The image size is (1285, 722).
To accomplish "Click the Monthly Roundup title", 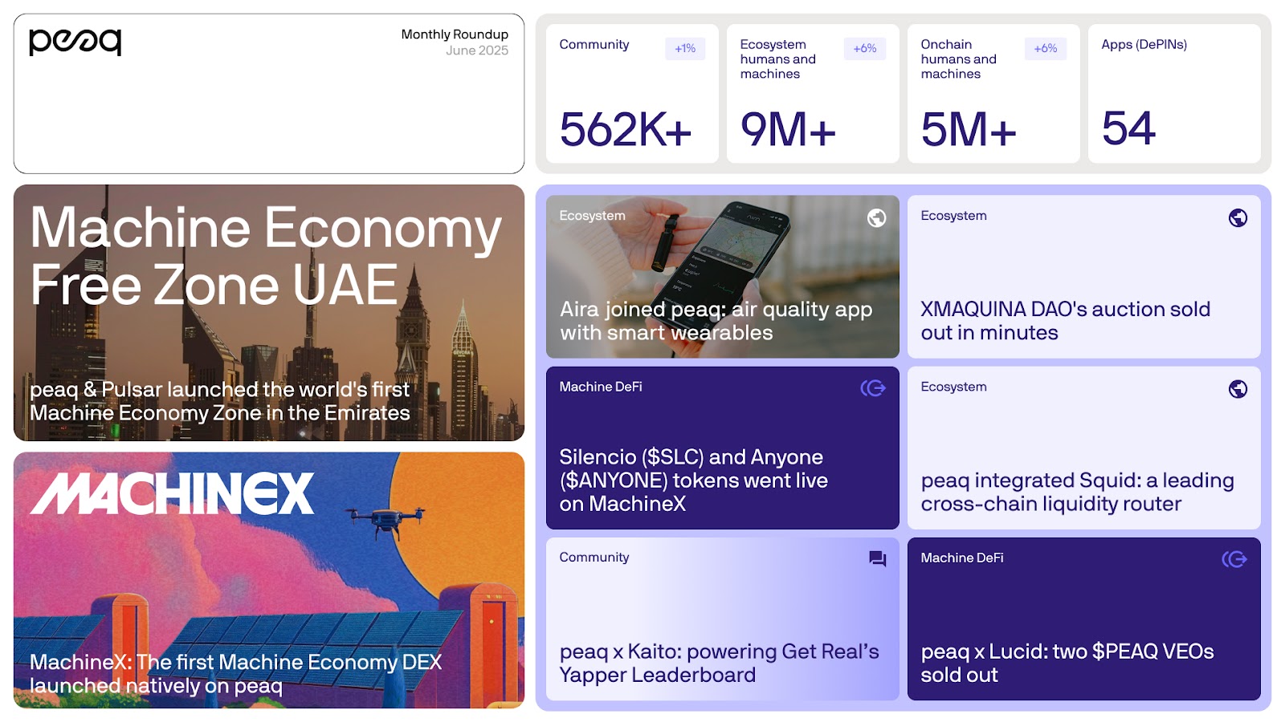I will tap(455, 34).
